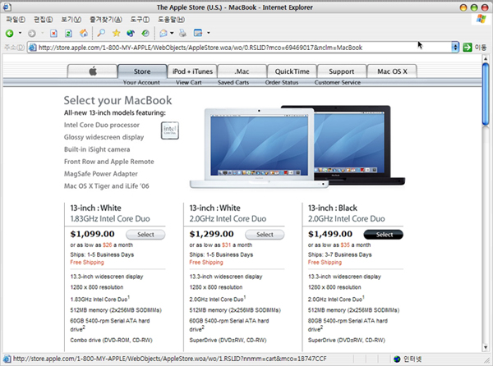Click the Media globe icon

coord(131,33)
